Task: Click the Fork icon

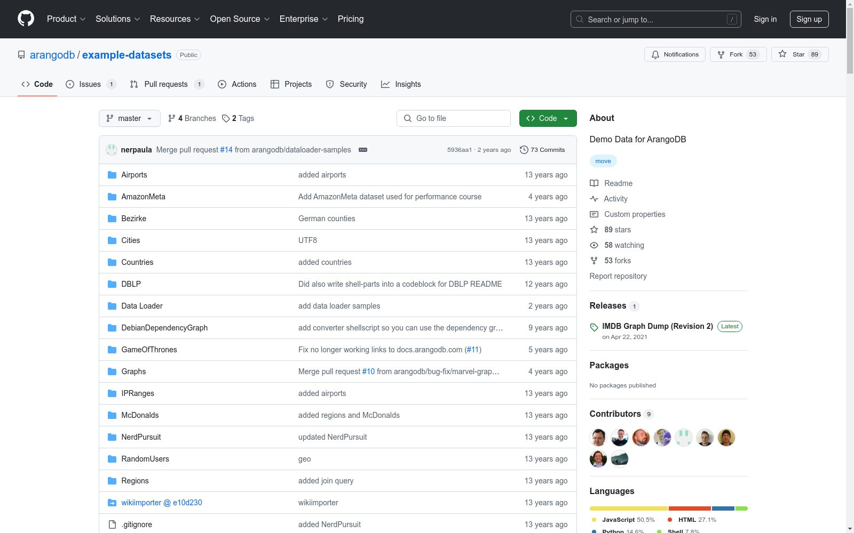Action: click(721, 54)
